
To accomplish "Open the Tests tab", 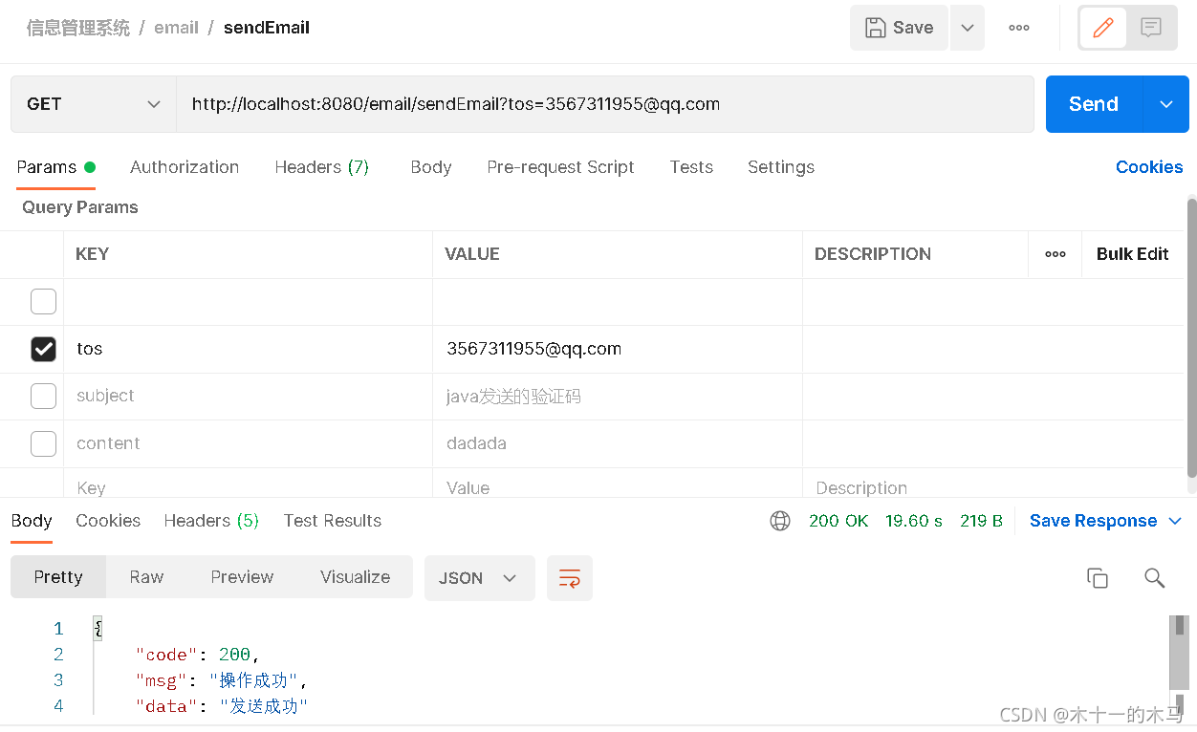I will pyautogui.click(x=691, y=167).
